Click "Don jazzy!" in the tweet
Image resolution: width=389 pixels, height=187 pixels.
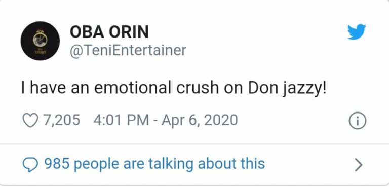click(288, 88)
